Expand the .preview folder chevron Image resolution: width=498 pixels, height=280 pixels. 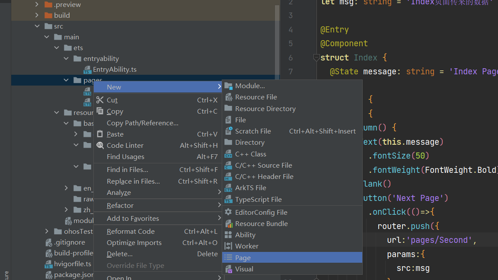37,4
